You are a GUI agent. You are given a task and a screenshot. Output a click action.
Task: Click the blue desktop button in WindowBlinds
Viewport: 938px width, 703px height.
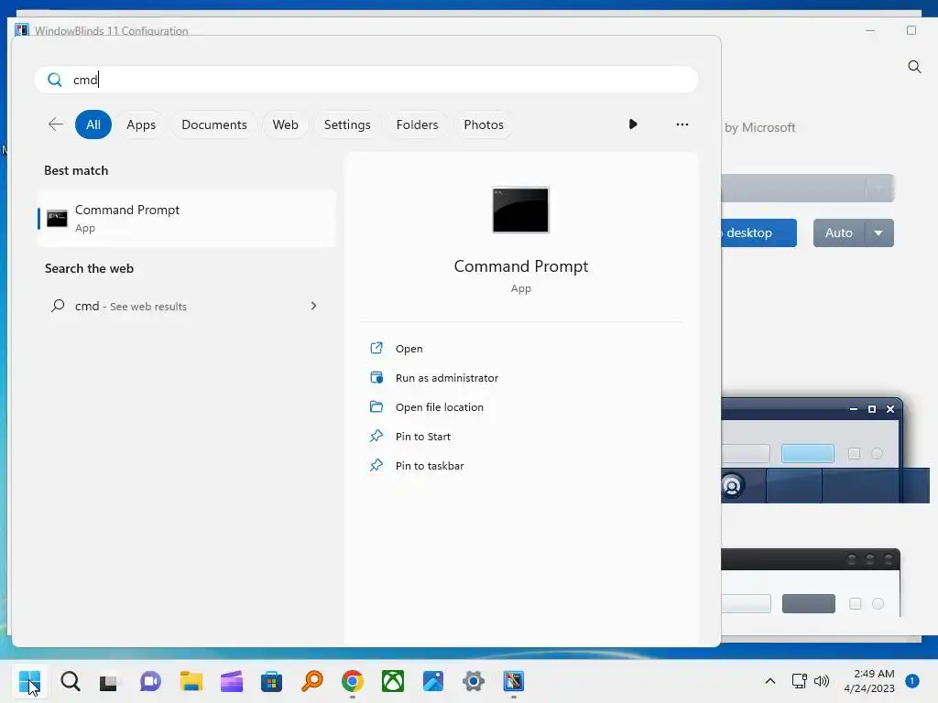point(759,233)
